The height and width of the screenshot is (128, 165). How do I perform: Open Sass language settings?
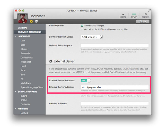click(23, 45)
